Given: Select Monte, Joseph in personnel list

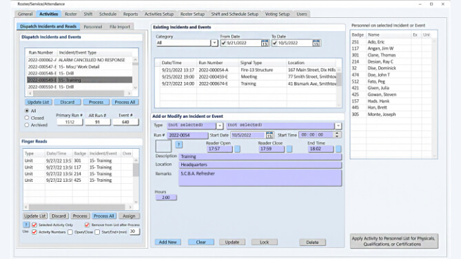Looking at the screenshot, I should tap(391, 114).
